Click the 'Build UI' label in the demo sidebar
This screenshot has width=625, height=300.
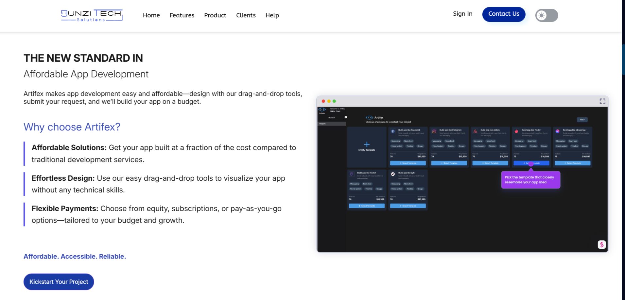pos(332,117)
